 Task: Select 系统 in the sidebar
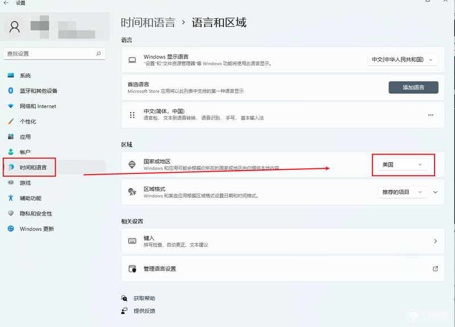tap(54, 76)
